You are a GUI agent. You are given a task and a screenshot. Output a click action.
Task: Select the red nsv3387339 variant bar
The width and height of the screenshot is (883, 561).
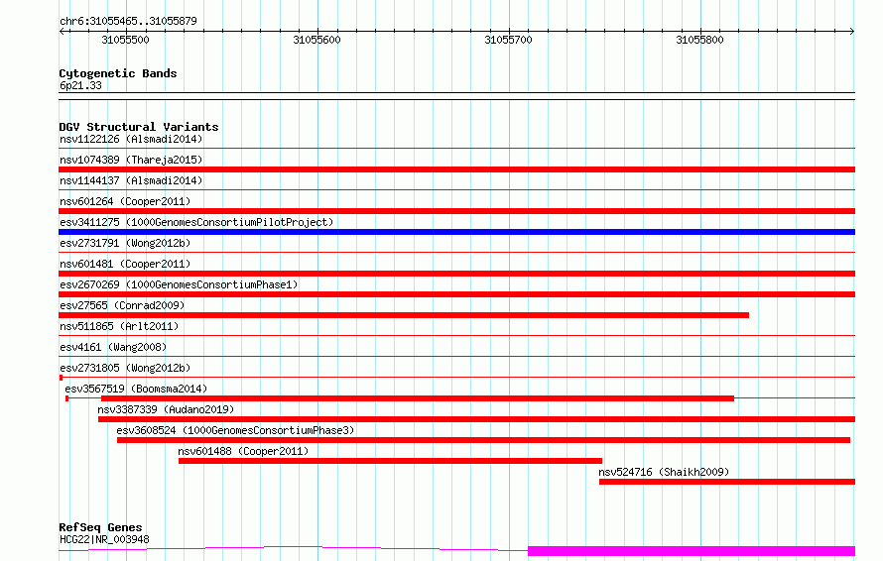coord(476,419)
